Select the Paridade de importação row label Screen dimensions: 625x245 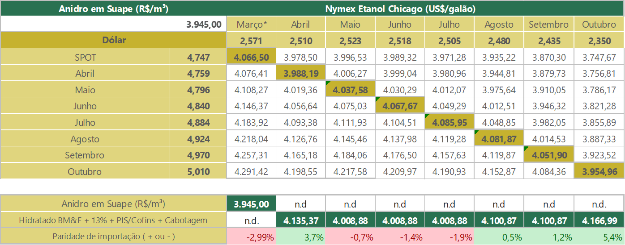click(x=113, y=237)
